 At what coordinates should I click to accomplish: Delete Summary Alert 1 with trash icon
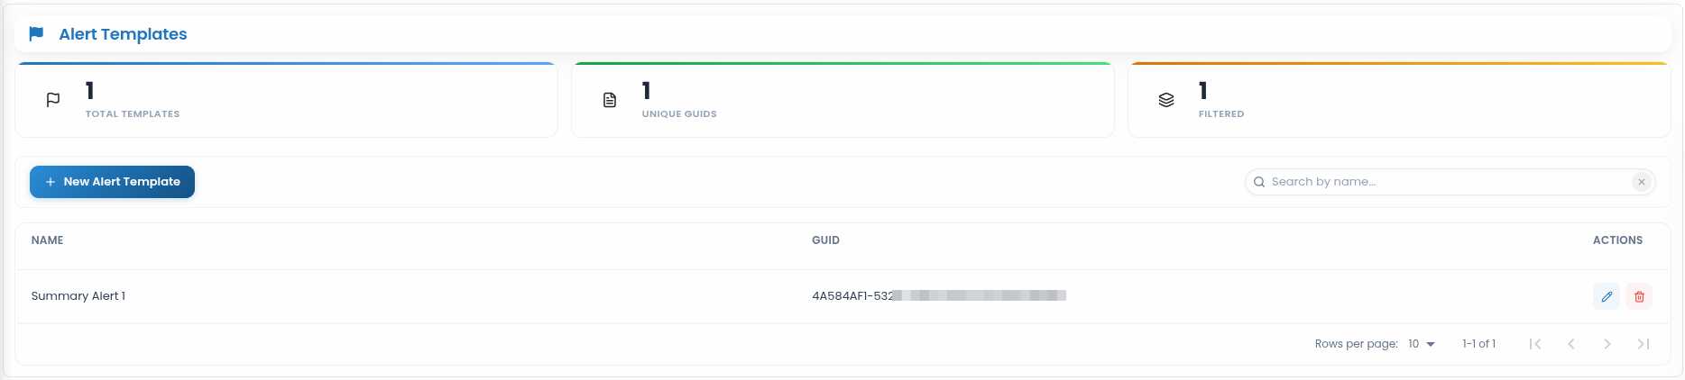[x=1639, y=296]
